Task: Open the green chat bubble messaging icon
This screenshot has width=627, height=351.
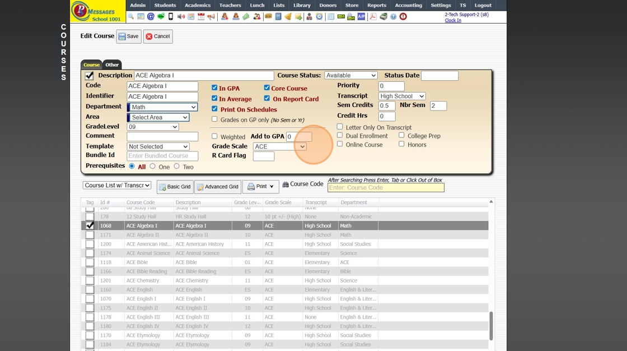Action: tap(161, 16)
